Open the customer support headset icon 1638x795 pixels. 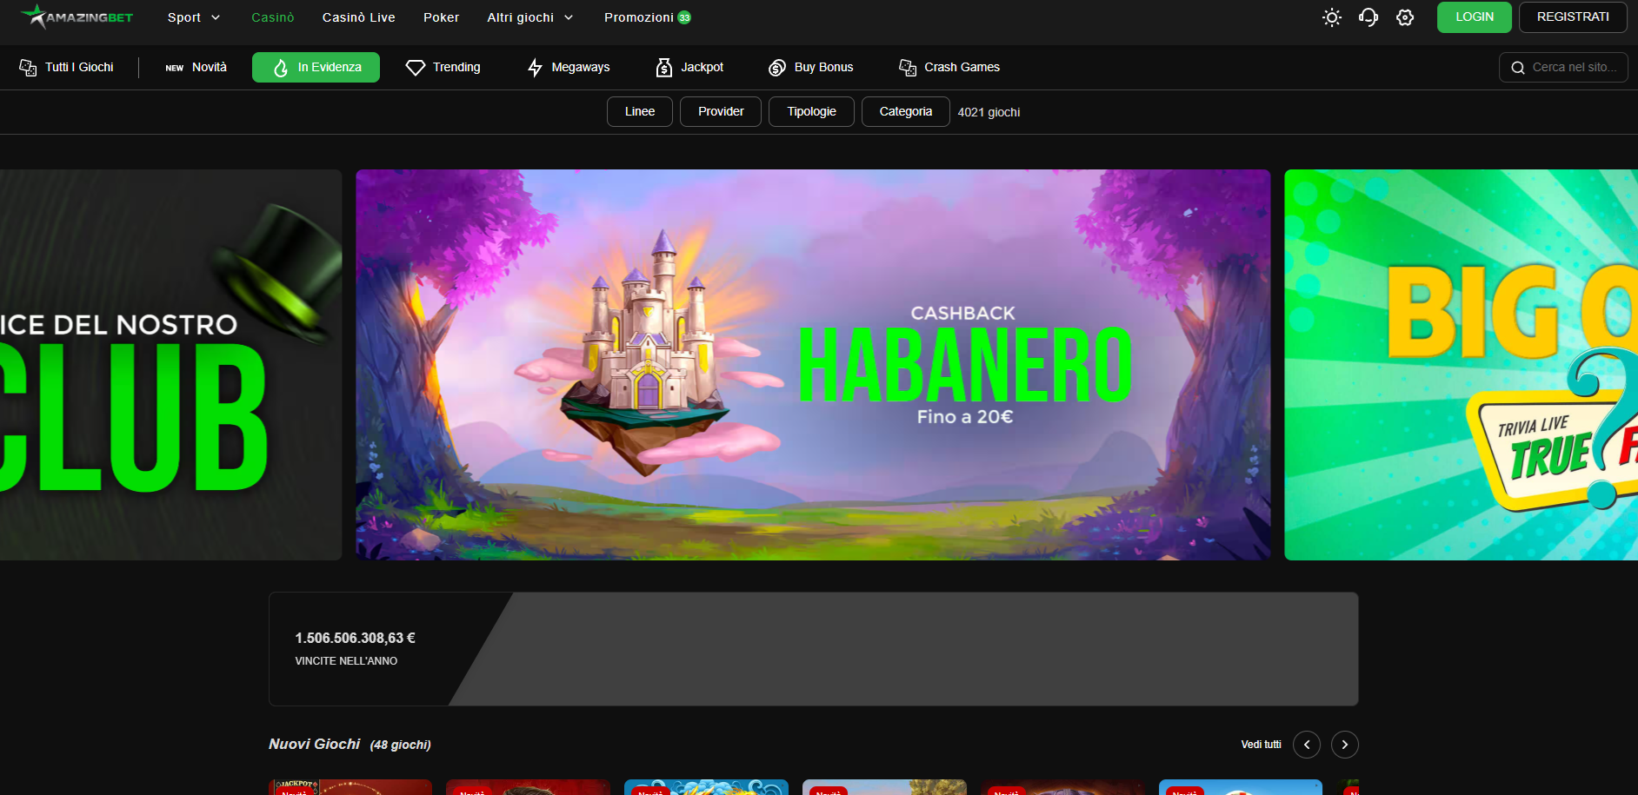[x=1368, y=17]
